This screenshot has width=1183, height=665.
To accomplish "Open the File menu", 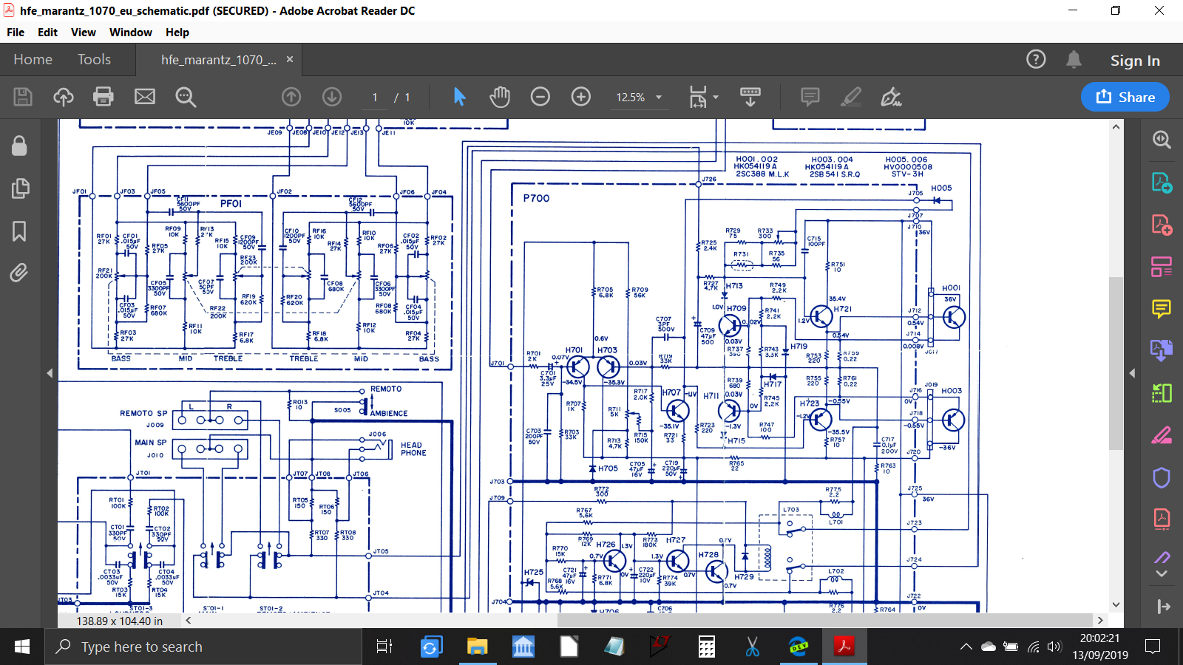I will (x=16, y=33).
